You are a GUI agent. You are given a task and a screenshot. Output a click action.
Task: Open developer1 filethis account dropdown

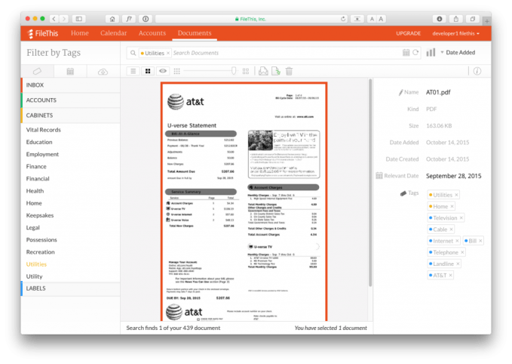pyautogui.click(x=456, y=33)
